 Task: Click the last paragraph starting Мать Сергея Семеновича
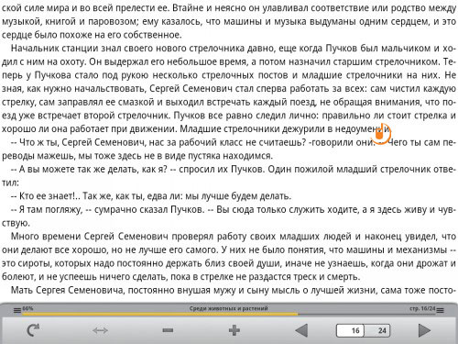[234, 290]
